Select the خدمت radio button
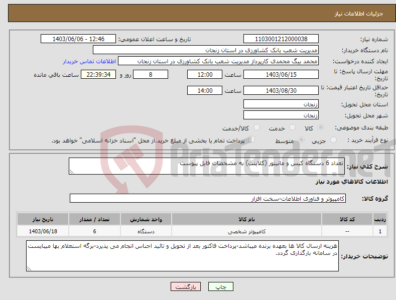Viewport: 396px width, 300px height. (x=292, y=127)
